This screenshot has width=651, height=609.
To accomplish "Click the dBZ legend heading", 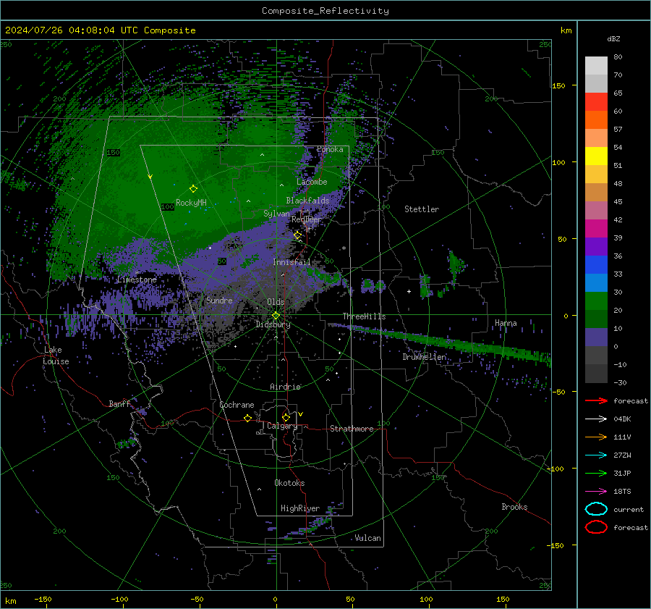I will coord(613,38).
